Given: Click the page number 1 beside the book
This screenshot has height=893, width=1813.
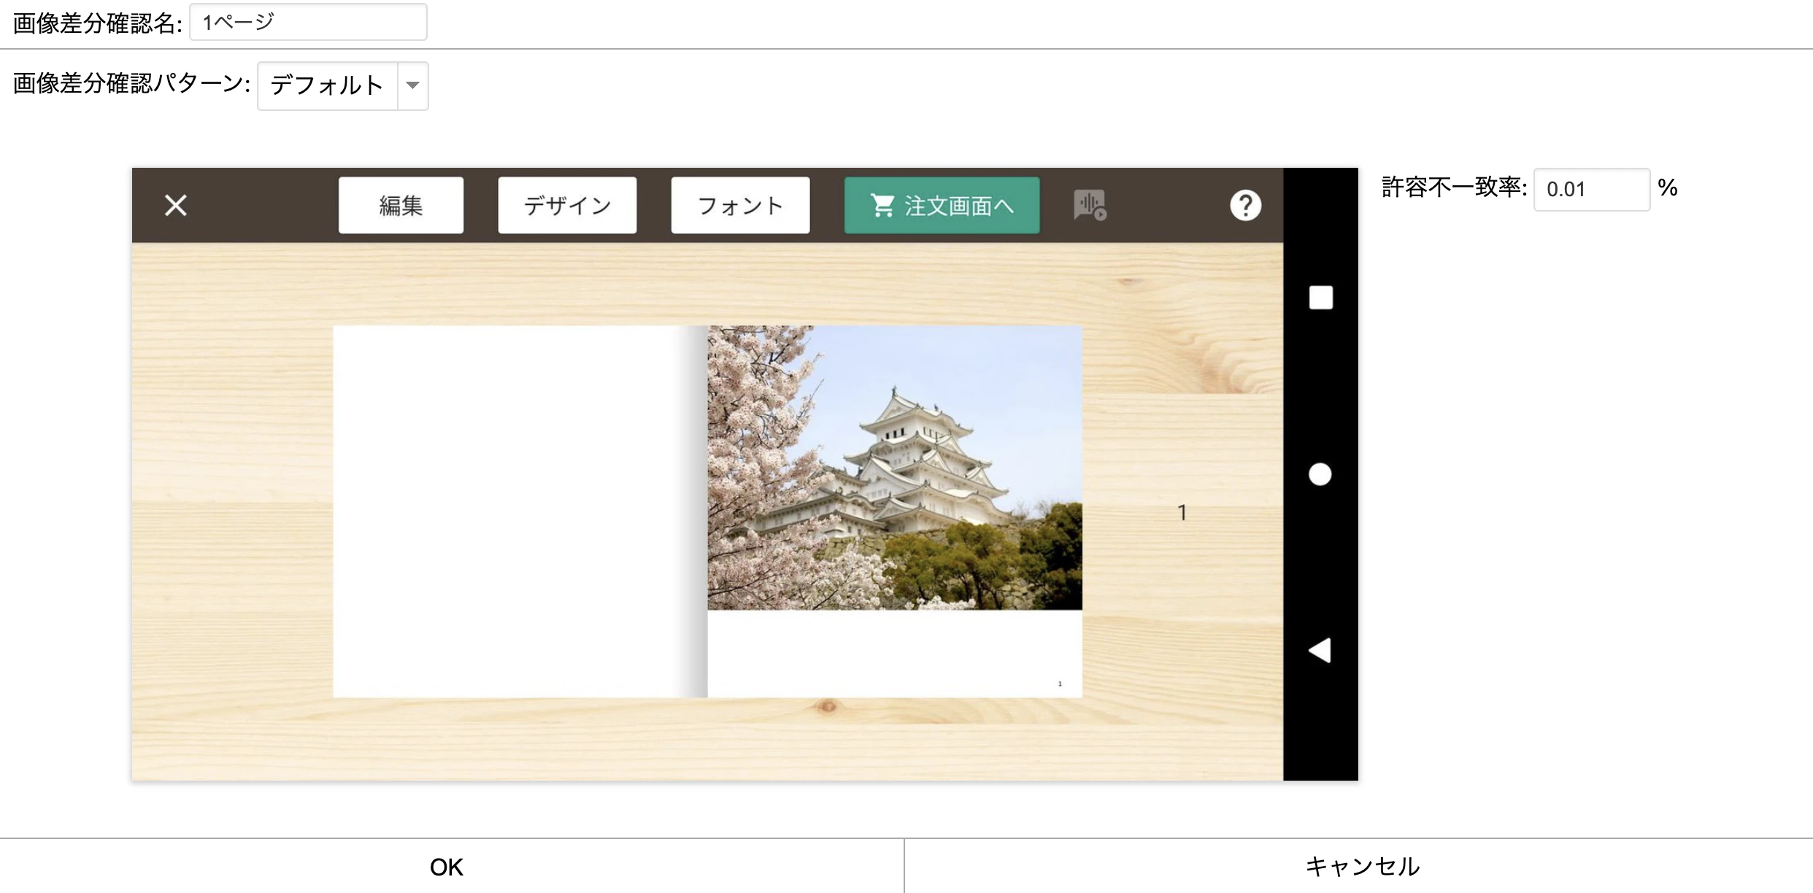Looking at the screenshot, I should (x=1182, y=513).
